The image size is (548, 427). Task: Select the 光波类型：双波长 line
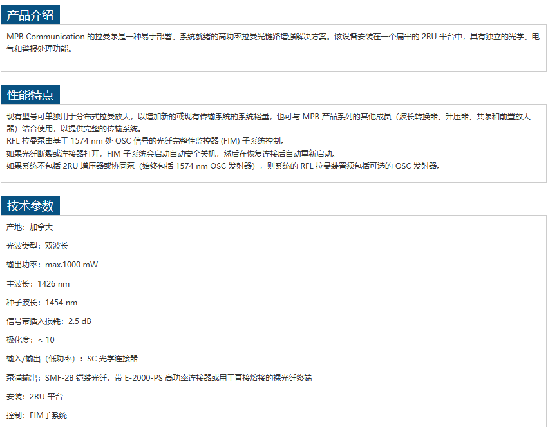37,246
